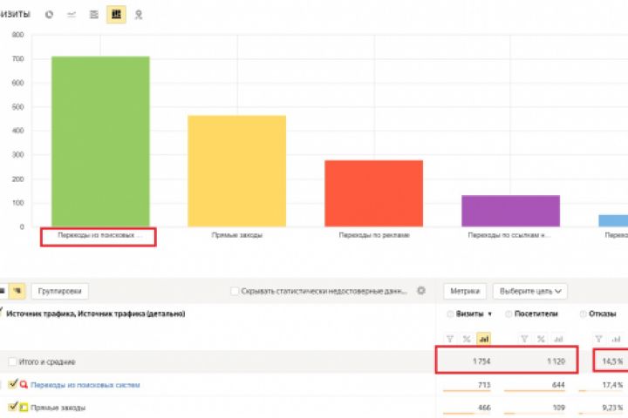Screen dimensions: 628x418
Task: Click total visits value 1 754
Action: [x=481, y=361]
